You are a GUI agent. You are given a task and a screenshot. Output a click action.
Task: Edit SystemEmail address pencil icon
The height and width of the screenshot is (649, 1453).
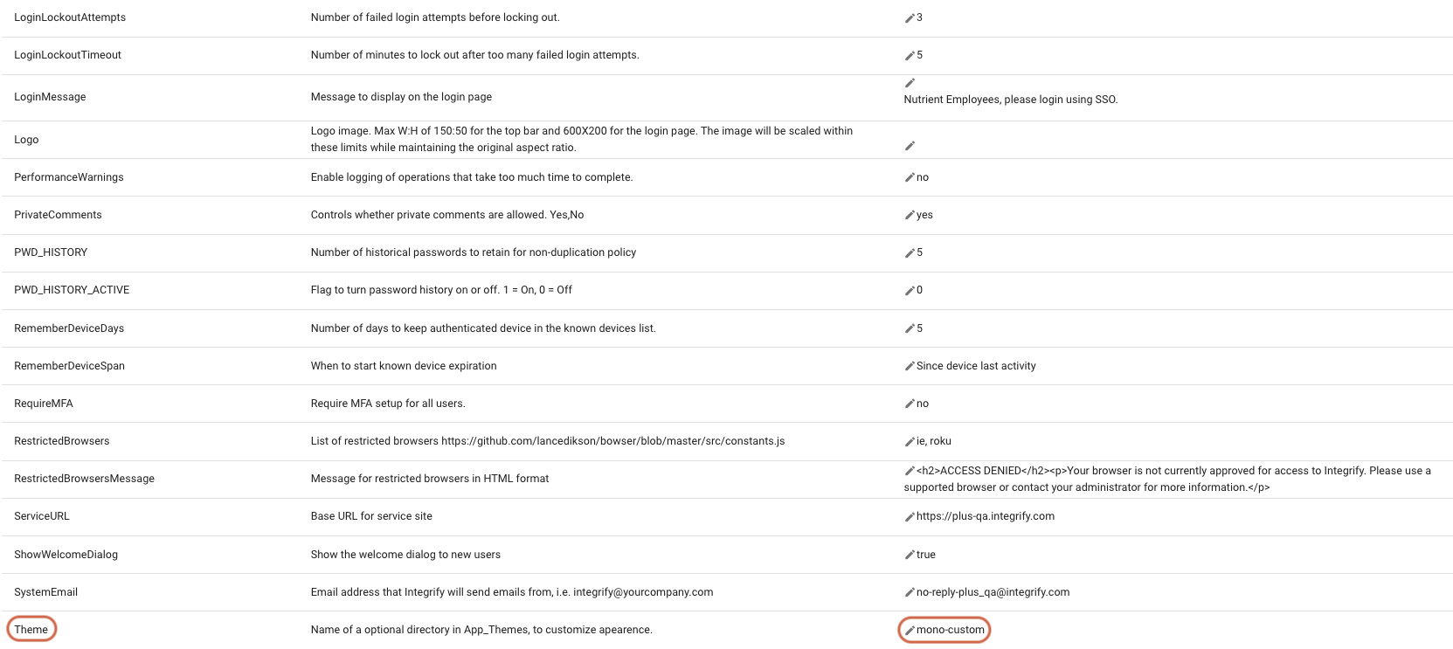910,592
